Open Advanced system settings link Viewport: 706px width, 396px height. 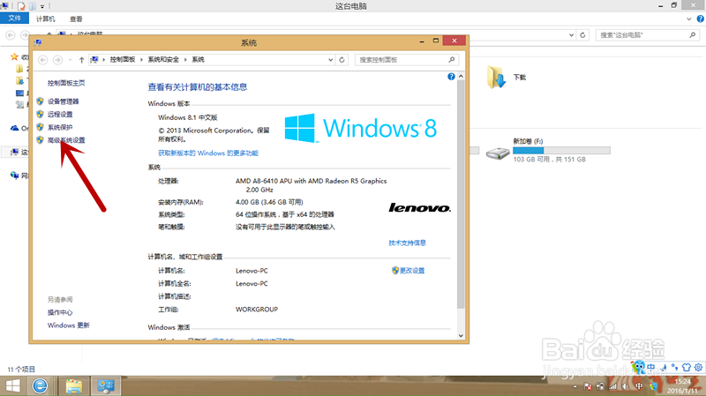pyautogui.click(x=66, y=140)
